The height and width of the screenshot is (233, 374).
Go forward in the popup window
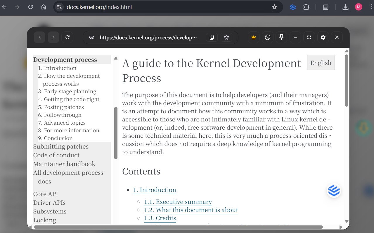[53, 37]
